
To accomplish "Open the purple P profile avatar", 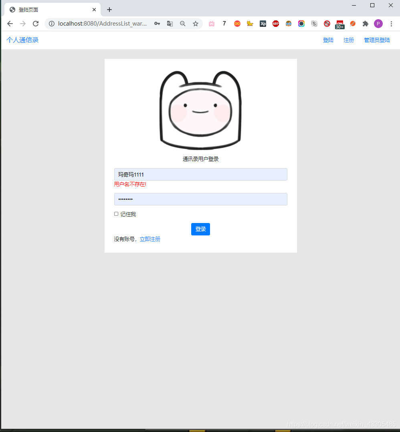I will click(378, 24).
